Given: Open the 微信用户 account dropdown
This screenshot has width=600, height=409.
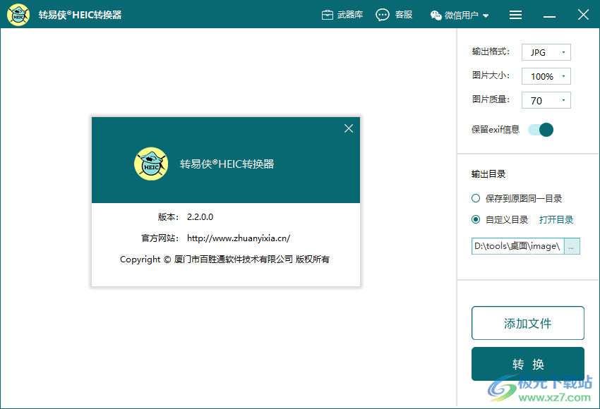Looking at the screenshot, I should 460,16.
